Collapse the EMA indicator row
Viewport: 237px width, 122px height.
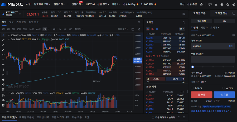pyautogui.click(x=9, y=39)
